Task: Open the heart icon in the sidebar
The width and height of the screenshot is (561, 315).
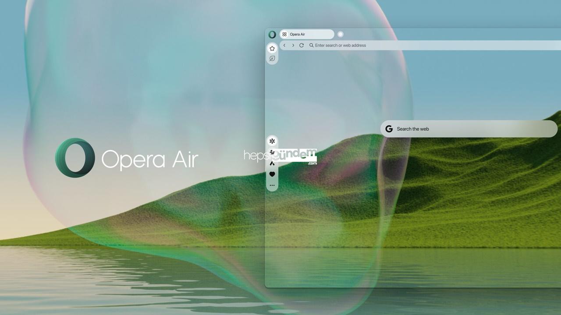Action: (272, 174)
